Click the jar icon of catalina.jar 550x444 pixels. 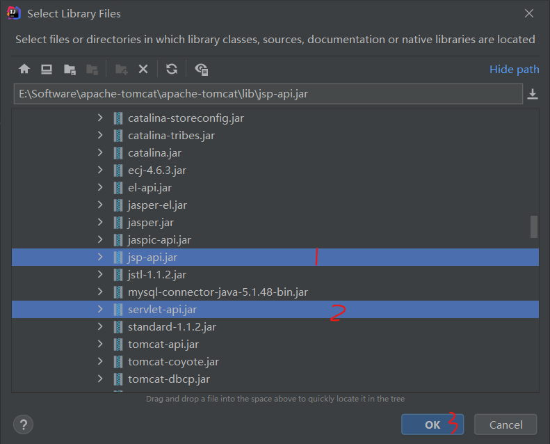[x=118, y=153]
